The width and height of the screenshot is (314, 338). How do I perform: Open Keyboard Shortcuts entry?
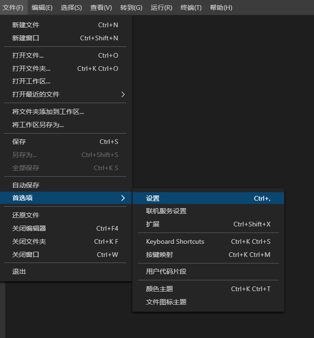208,241
